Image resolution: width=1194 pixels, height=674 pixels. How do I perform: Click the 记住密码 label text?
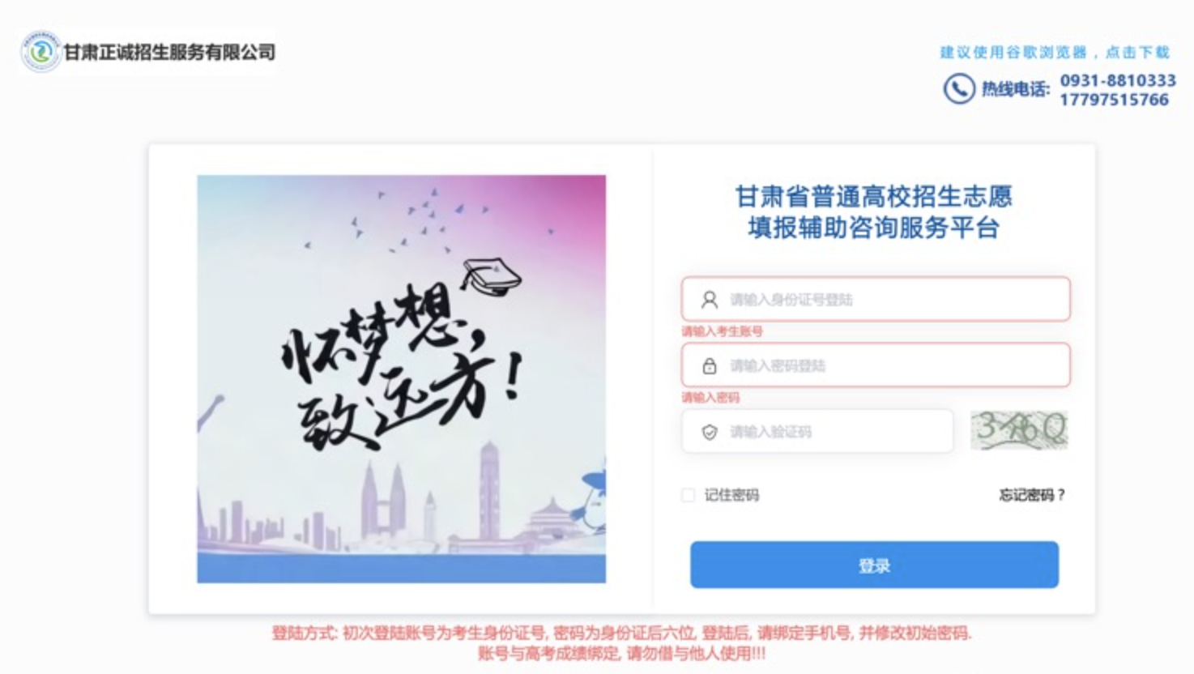point(731,495)
